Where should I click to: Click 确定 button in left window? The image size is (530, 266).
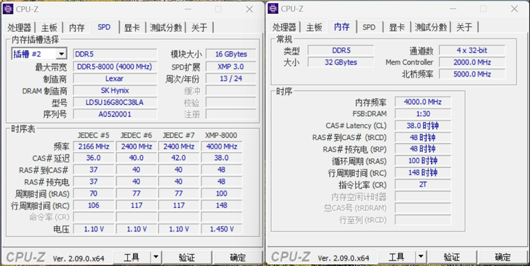pyautogui.click(x=238, y=257)
